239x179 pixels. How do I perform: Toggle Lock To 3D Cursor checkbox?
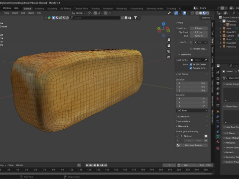[191, 65]
